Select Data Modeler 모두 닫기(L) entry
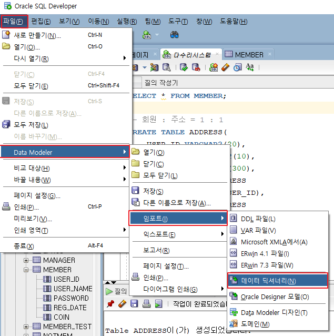Screen dimensions: 334x336 pos(179,175)
